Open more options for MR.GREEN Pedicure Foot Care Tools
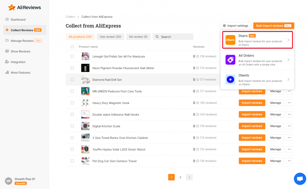 point(289,91)
